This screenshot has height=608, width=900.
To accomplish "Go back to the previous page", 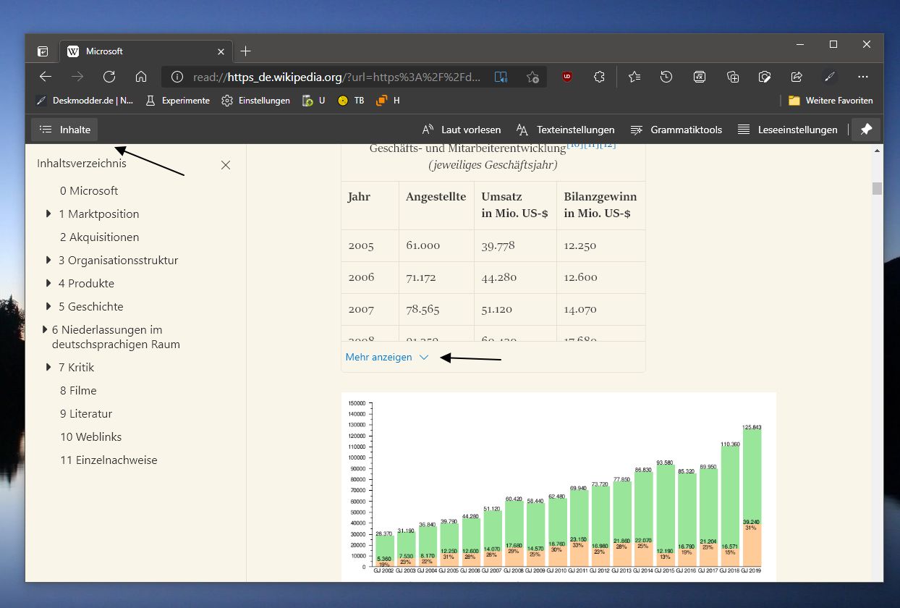I will pyautogui.click(x=46, y=77).
